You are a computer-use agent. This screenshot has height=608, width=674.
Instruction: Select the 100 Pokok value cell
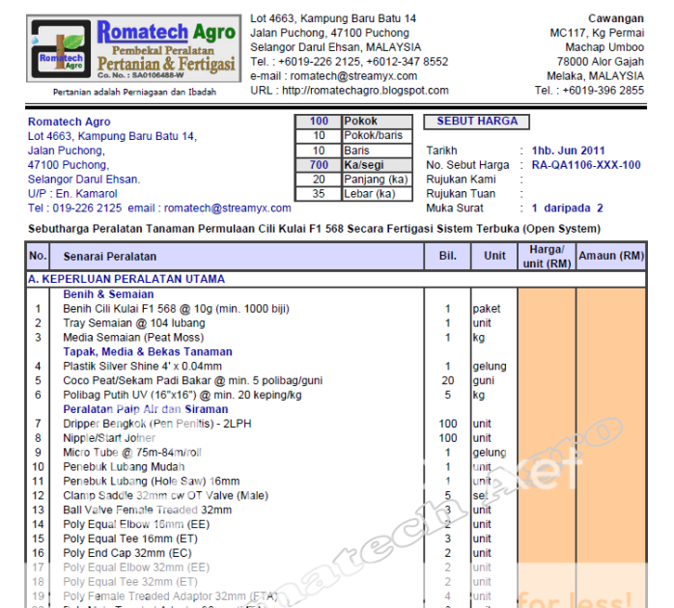(319, 122)
